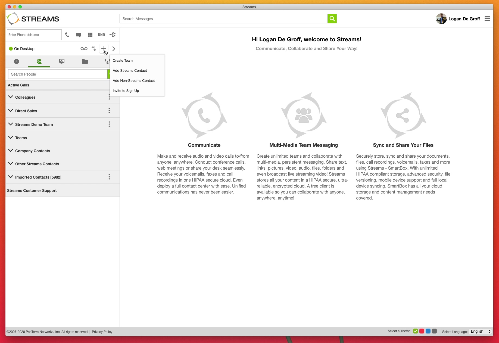Open the Privacy Policy link
The height and width of the screenshot is (343, 499).
[102, 332]
